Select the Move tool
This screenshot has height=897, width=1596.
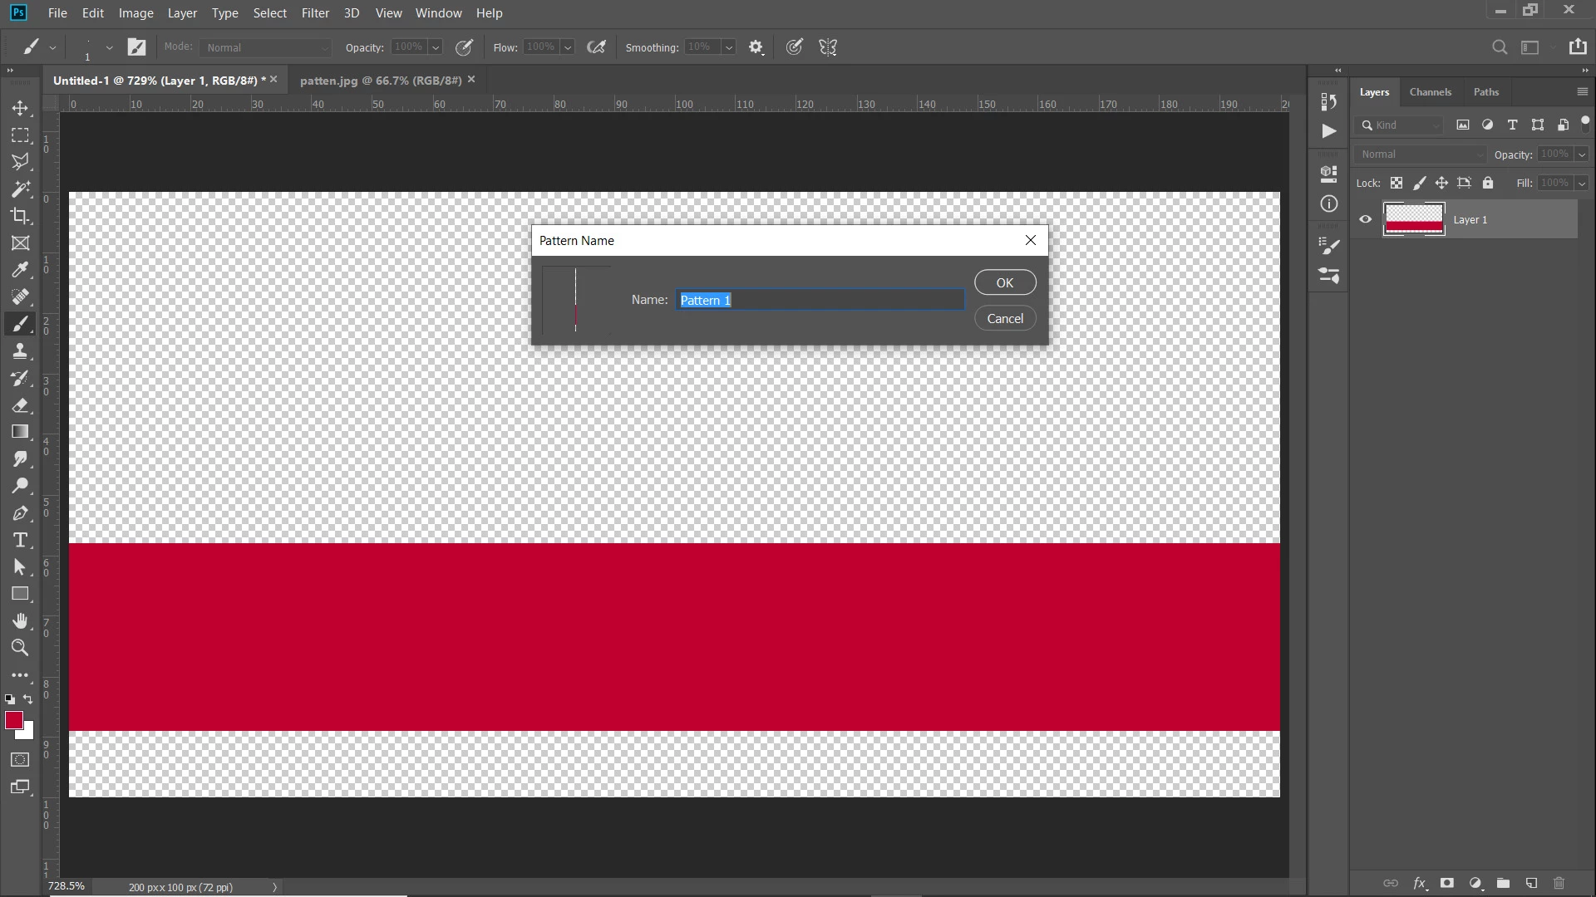[20, 108]
